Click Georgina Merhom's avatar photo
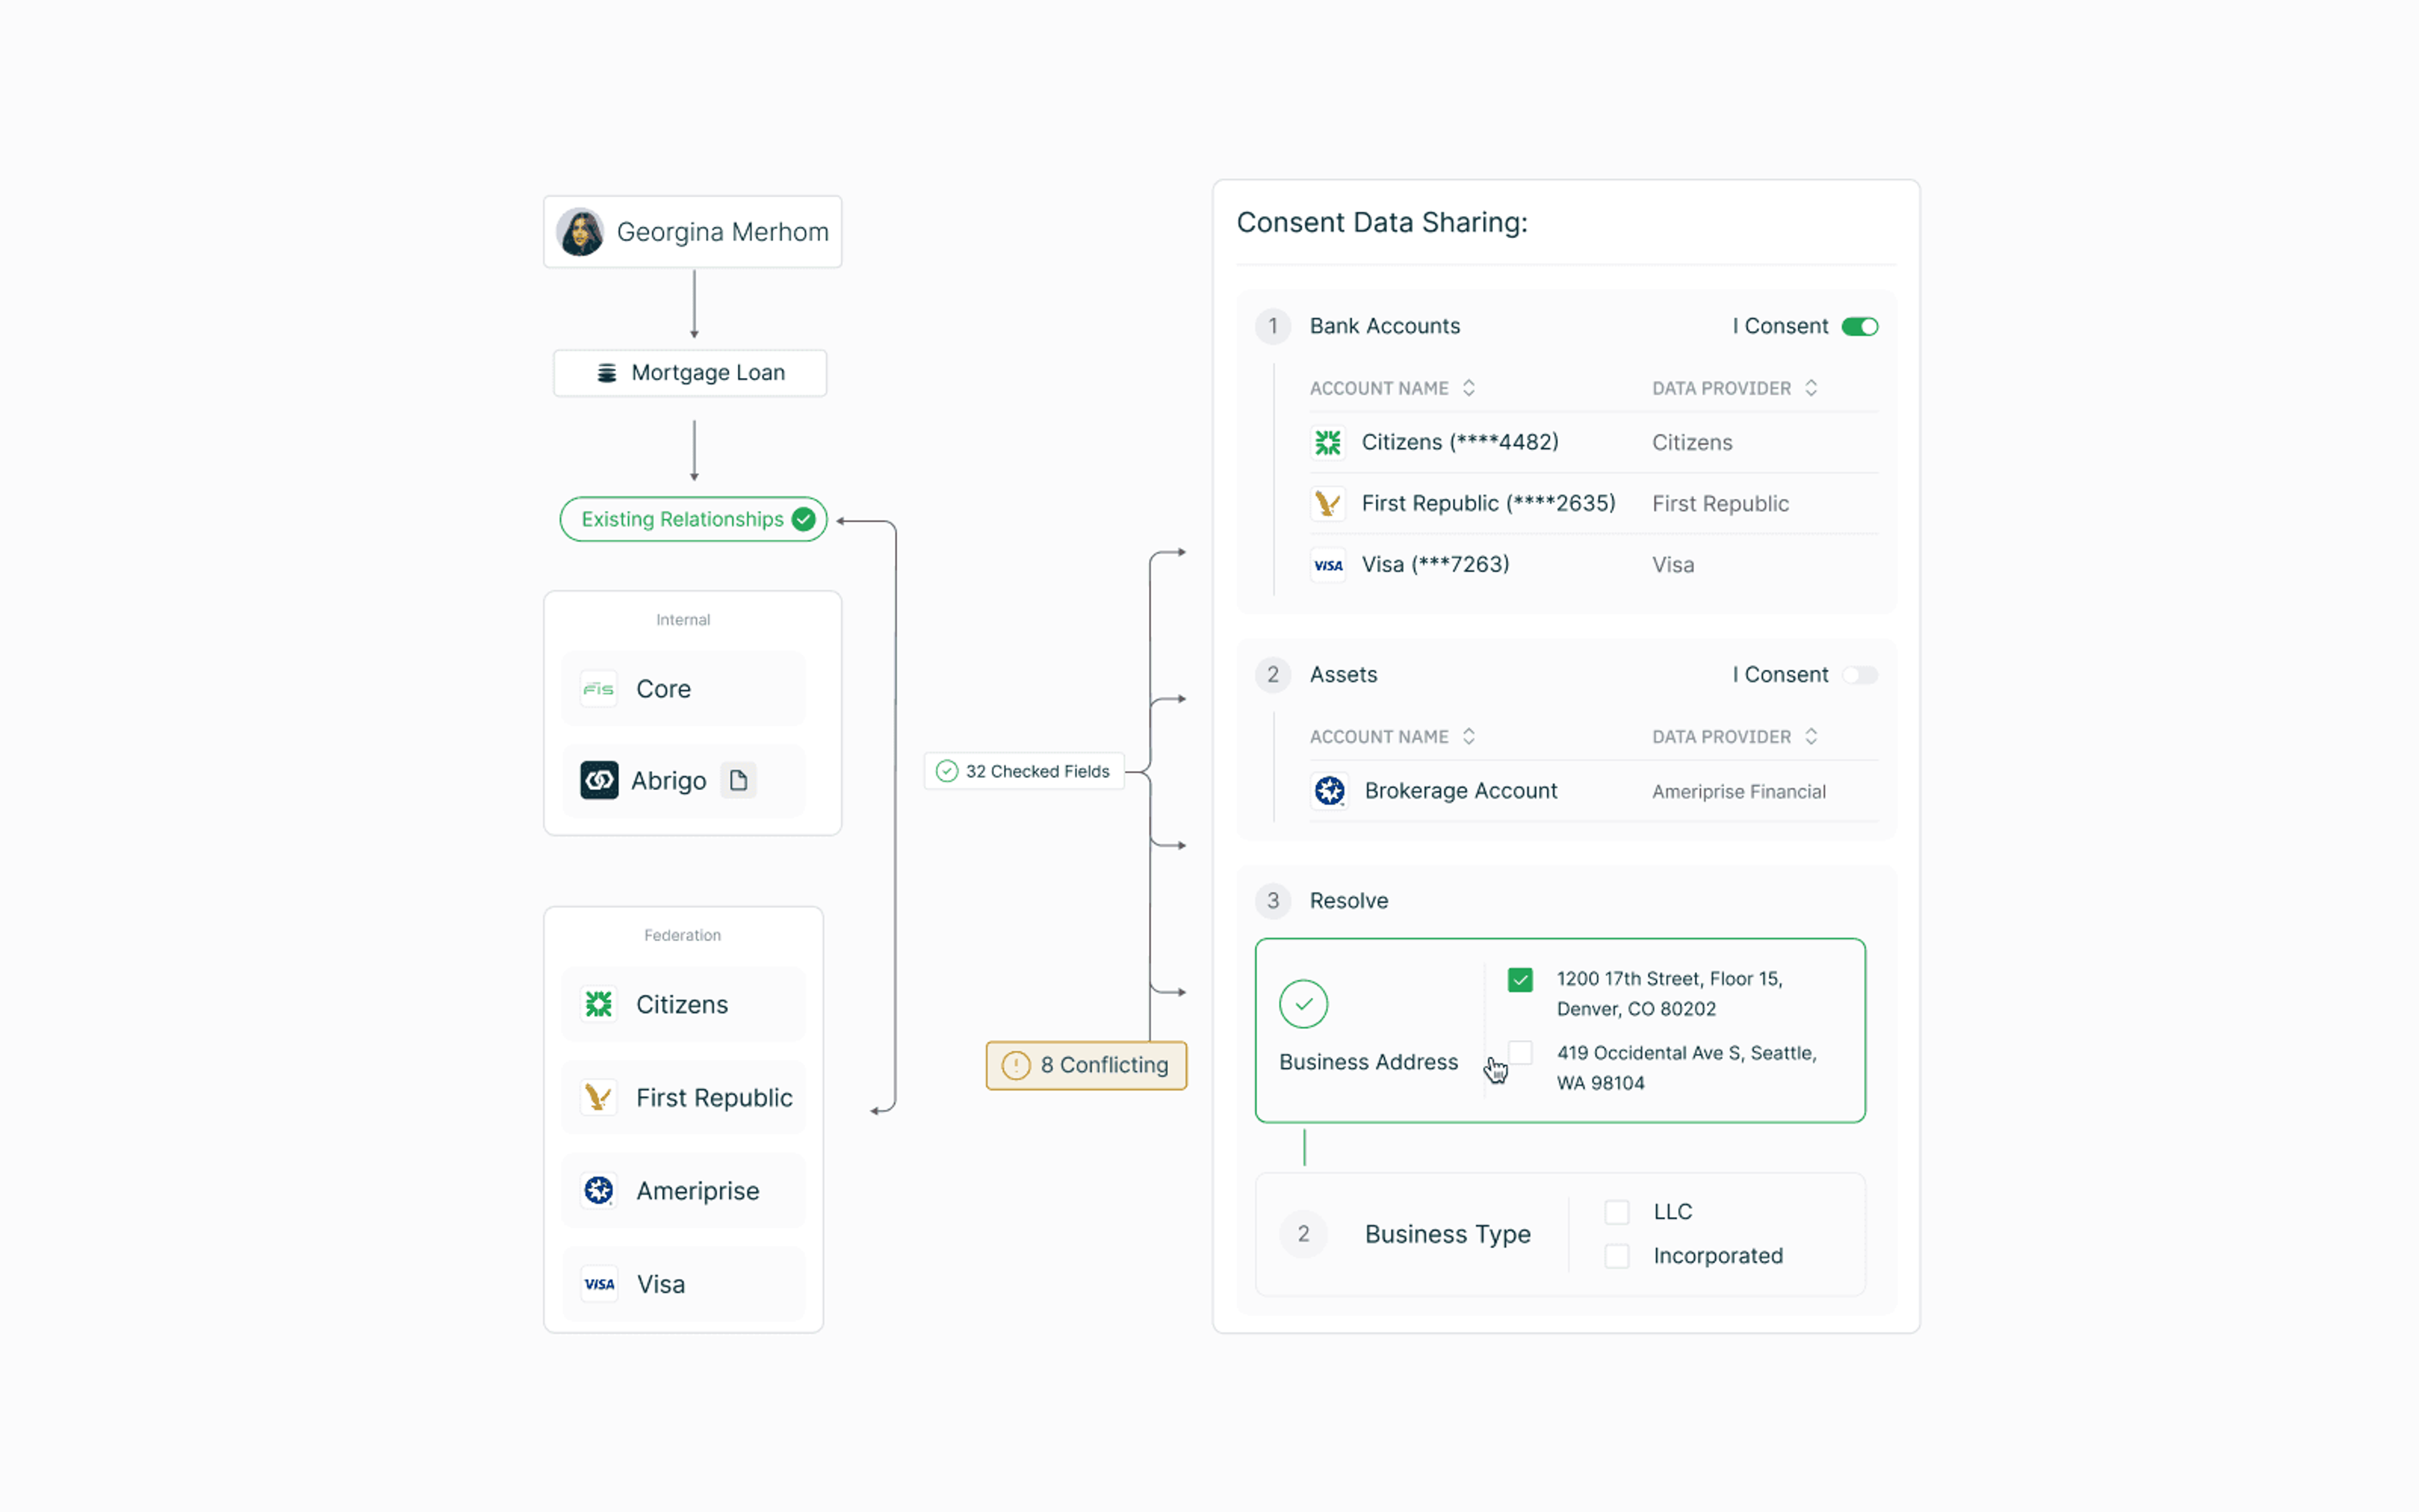This screenshot has width=2419, height=1512. pos(580,232)
